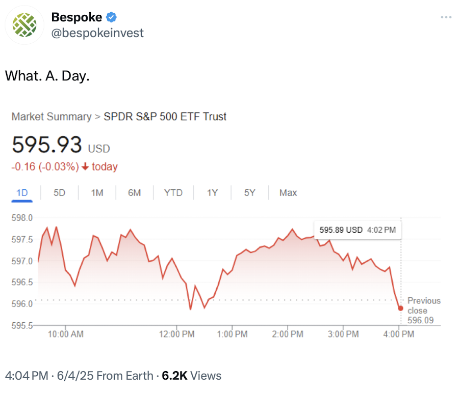This screenshot has width=460, height=393.
Task: Click the red down arrow beside today
Action: (85, 167)
